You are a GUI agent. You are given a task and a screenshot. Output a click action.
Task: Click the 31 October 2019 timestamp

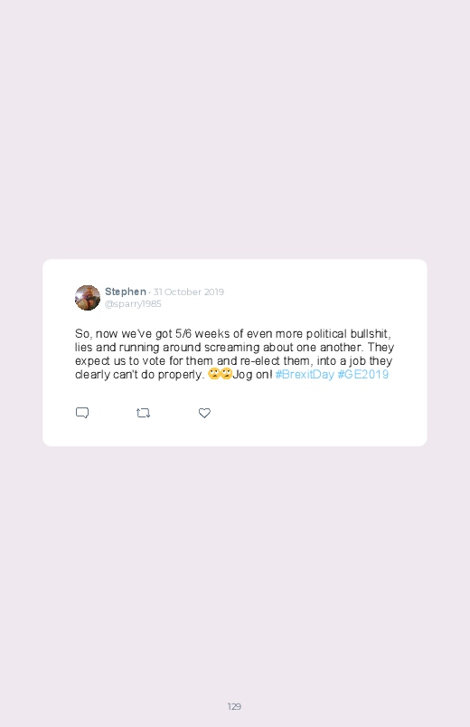point(189,292)
